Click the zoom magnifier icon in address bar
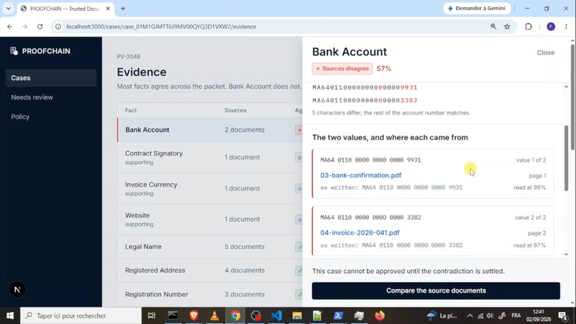 [493, 26]
